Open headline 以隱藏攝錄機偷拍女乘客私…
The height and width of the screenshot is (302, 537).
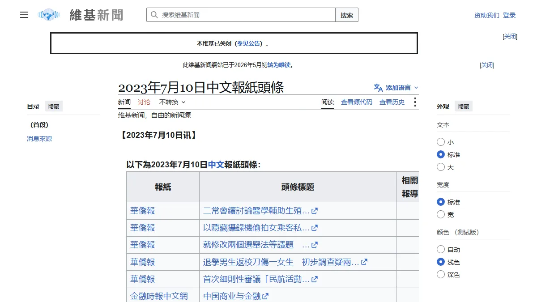[256, 228]
